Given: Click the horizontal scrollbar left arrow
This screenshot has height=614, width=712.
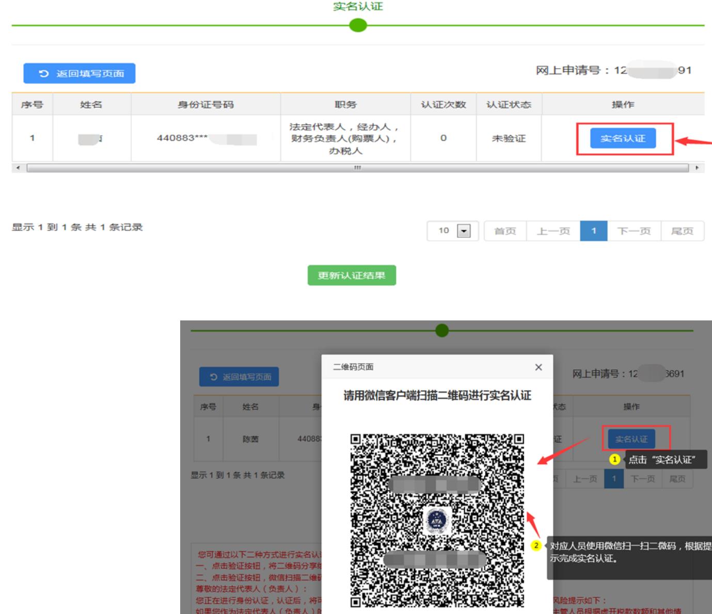Looking at the screenshot, I should tap(19, 168).
